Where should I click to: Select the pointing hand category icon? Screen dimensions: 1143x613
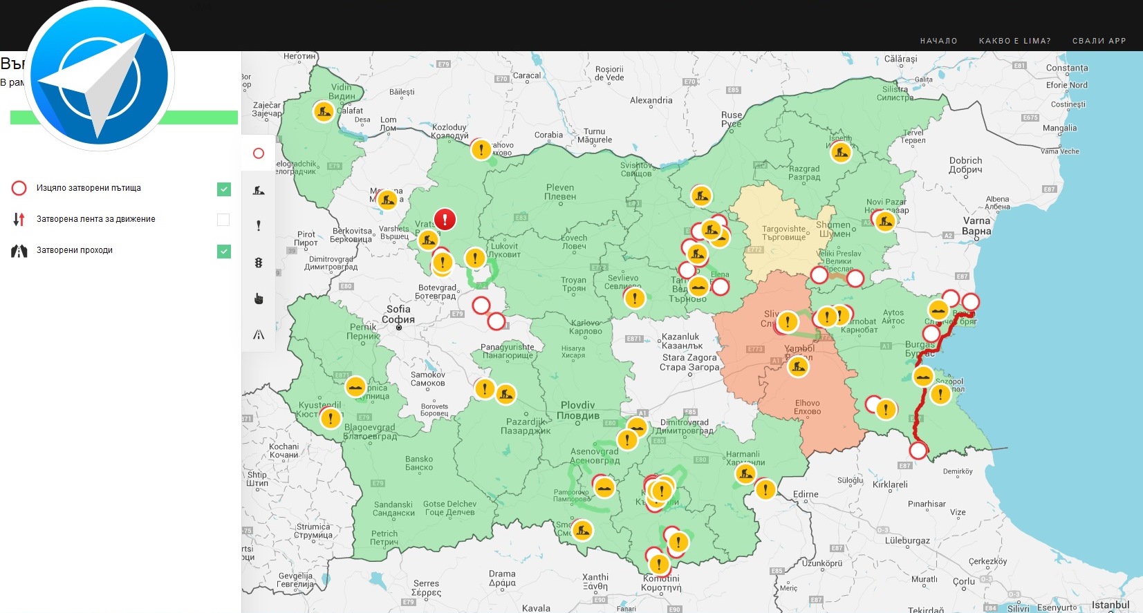click(259, 299)
